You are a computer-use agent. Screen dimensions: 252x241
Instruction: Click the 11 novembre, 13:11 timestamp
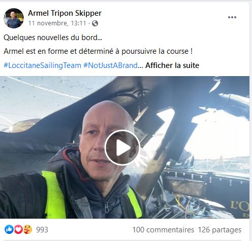pos(57,23)
